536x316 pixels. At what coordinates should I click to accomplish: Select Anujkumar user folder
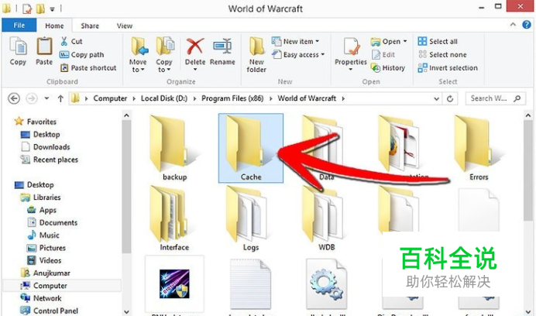pyautogui.click(x=46, y=273)
